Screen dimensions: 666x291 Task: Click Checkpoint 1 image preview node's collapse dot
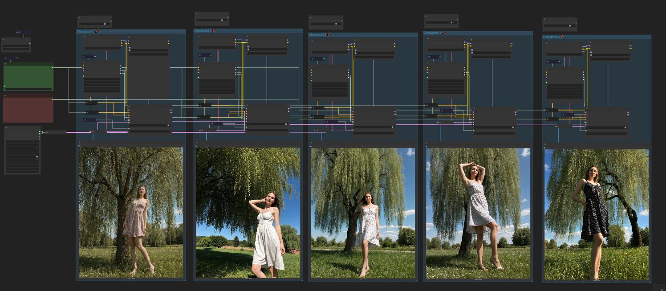tap(80, 143)
